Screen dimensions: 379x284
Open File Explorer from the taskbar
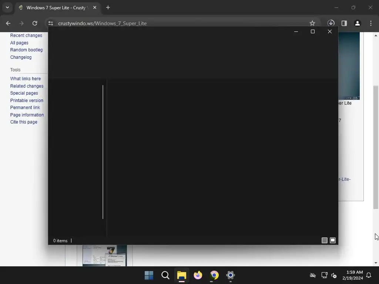tap(181, 275)
